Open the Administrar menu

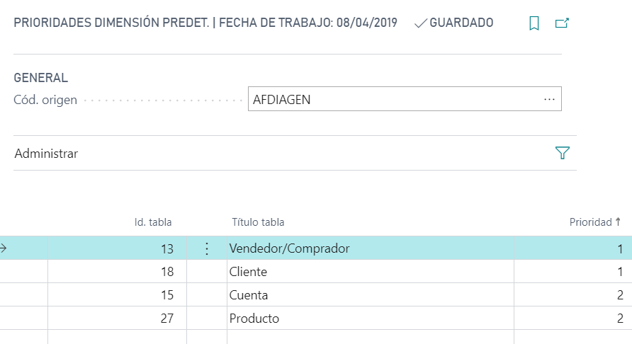[x=46, y=154]
